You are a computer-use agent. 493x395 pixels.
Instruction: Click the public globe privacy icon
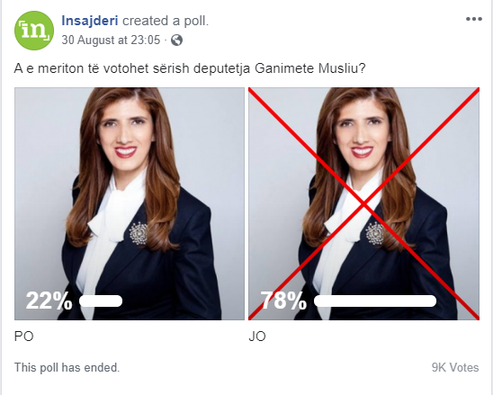click(176, 40)
